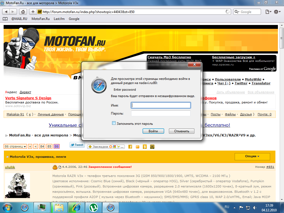Go to previous page with < button

[36, 146]
